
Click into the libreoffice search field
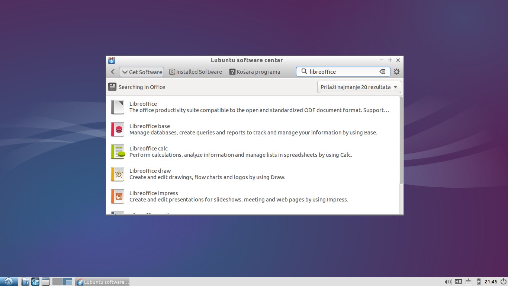[x=342, y=72]
